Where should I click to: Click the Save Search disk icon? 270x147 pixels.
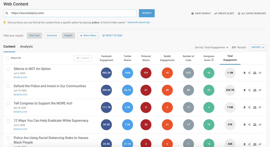coord(192,13)
